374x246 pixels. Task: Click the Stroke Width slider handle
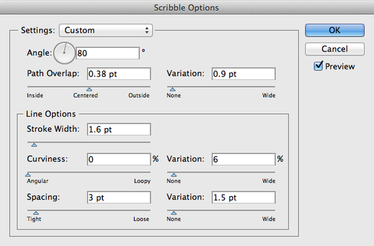click(34, 145)
